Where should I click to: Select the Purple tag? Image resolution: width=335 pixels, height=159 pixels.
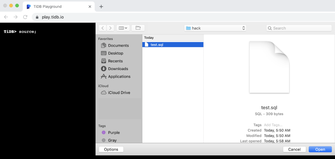pyautogui.click(x=114, y=133)
